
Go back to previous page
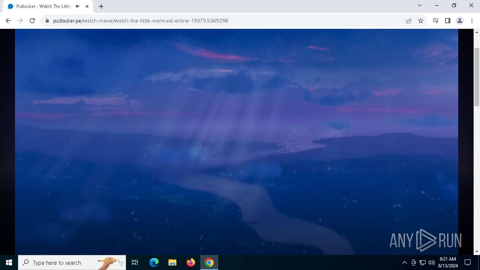pos(8,21)
